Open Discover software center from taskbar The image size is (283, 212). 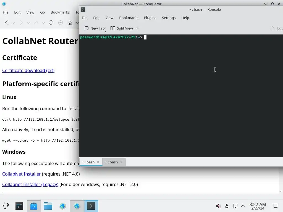tap(33, 206)
